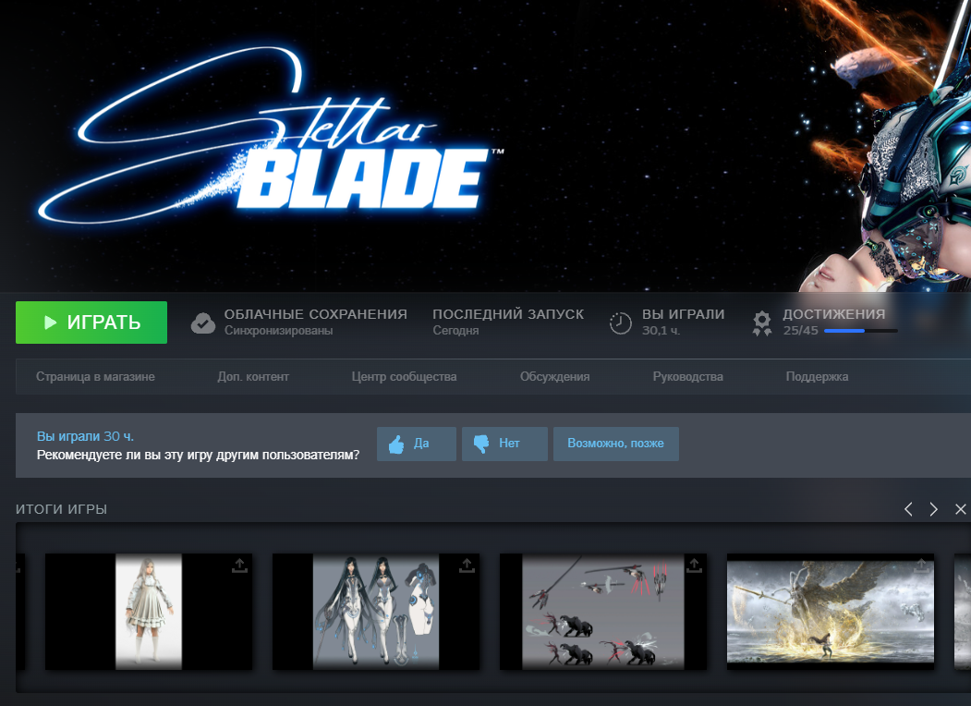Open Обсуждения section
Screen dimensions: 971x706
click(555, 376)
